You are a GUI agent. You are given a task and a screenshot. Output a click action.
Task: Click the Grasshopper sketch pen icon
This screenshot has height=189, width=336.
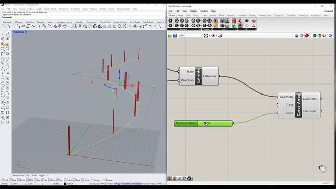click(x=220, y=36)
